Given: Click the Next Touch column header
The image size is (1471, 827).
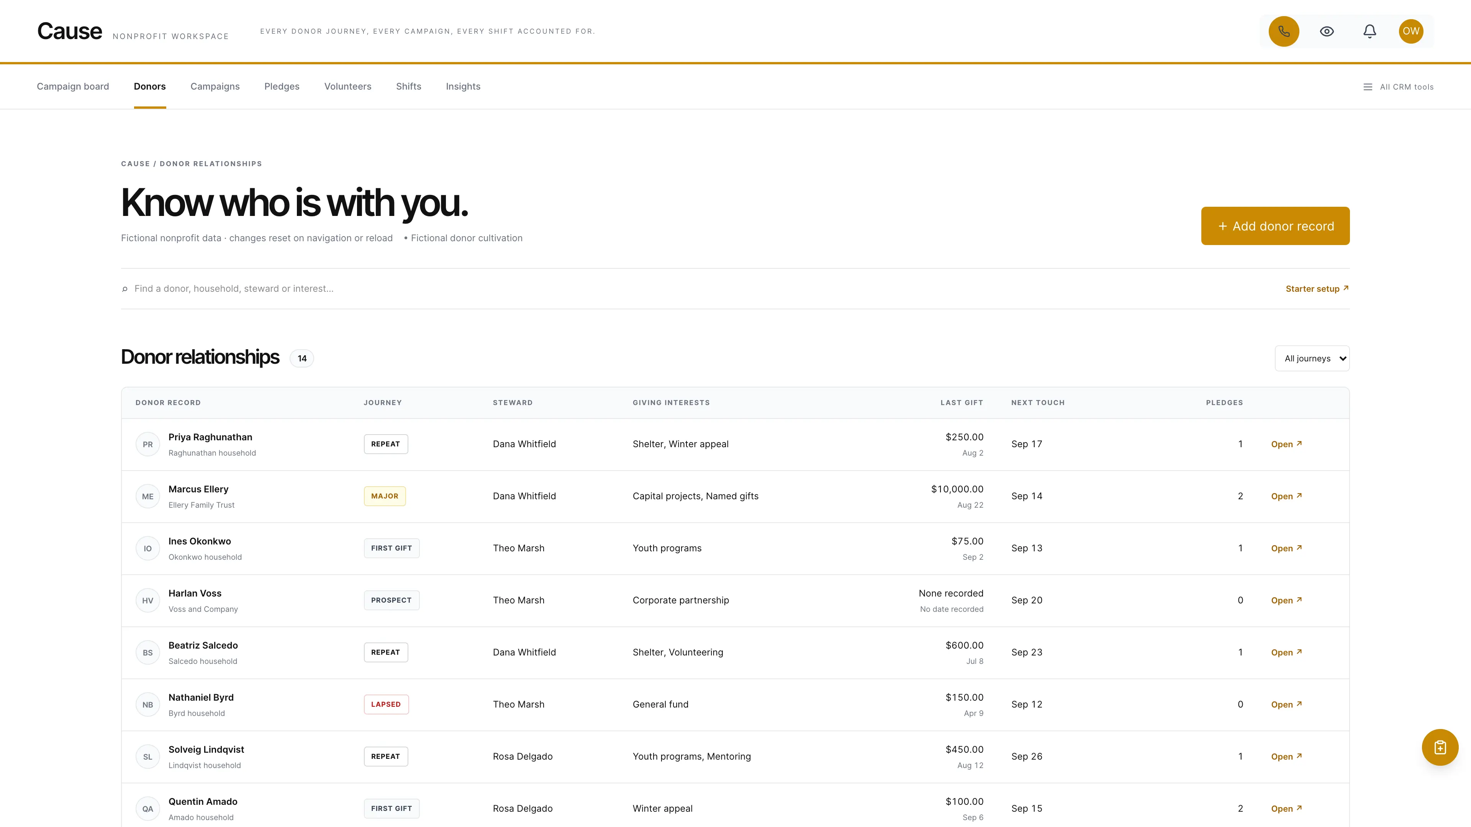Looking at the screenshot, I should tap(1038, 403).
